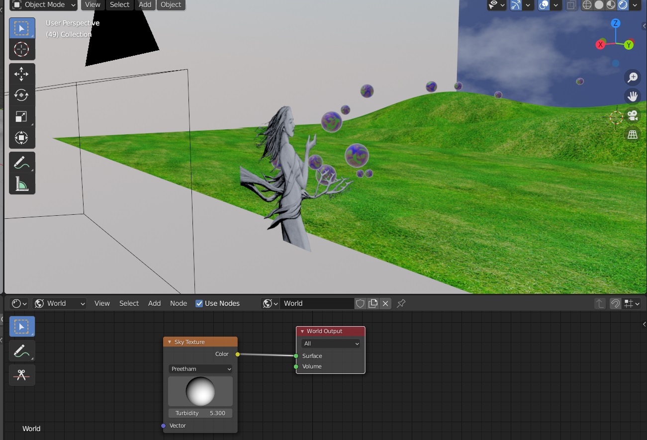Unlink the World datablock with X
647x440 pixels.
click(x=386, y=303)
